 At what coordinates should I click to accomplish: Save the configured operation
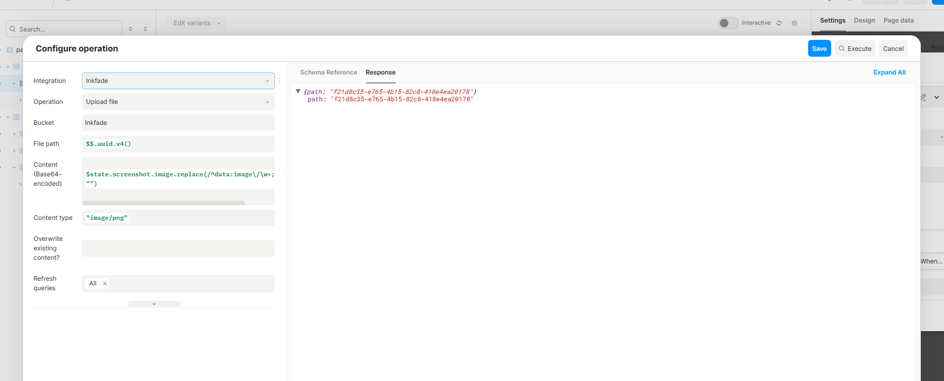pos(819,48)
